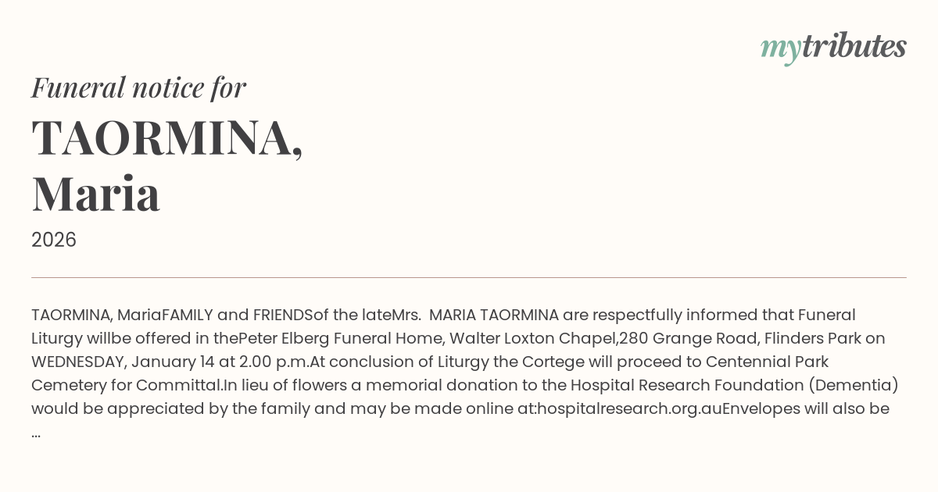
Task: Click the "Hospital Research Foundation (Dementia)" text
Action: click(734, 385)
